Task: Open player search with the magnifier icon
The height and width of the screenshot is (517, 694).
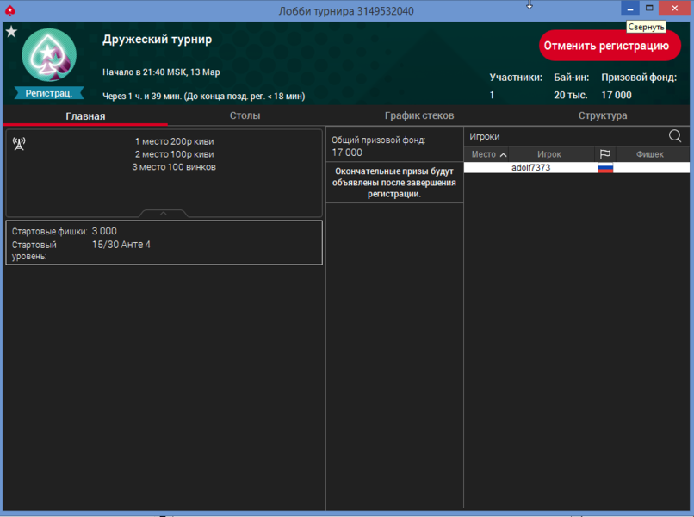Action: pos(675,136)
